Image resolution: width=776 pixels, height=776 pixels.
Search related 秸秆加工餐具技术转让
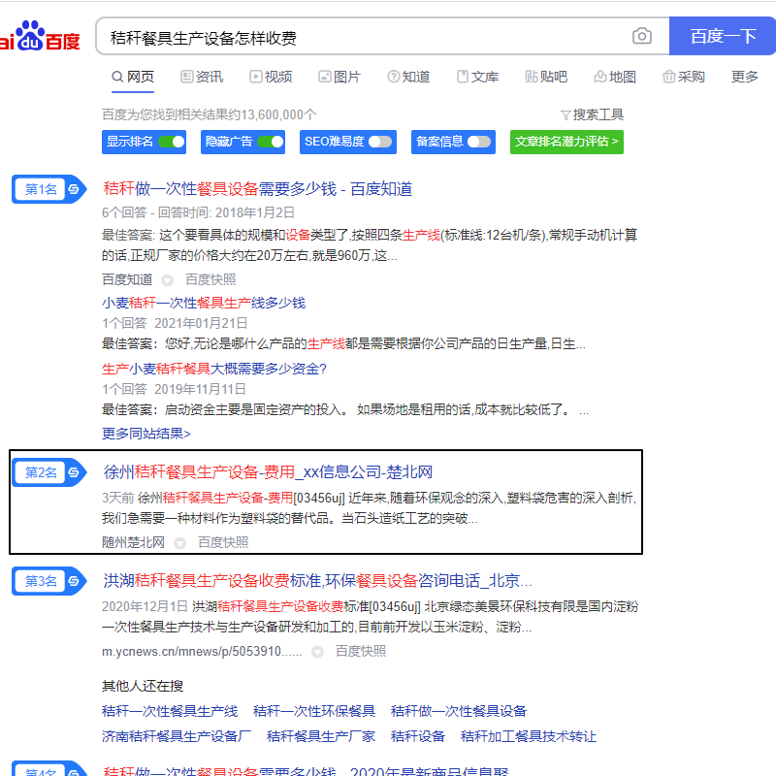pos(529,737)
